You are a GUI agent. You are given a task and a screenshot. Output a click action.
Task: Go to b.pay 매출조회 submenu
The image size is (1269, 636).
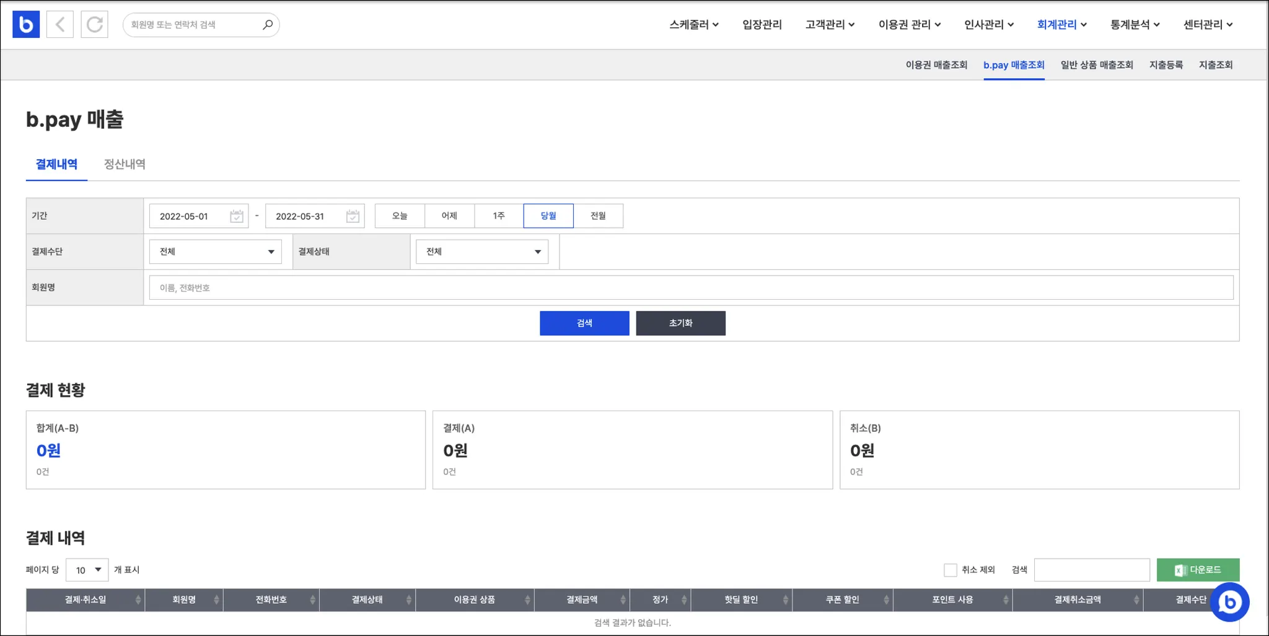(1014, 65)
